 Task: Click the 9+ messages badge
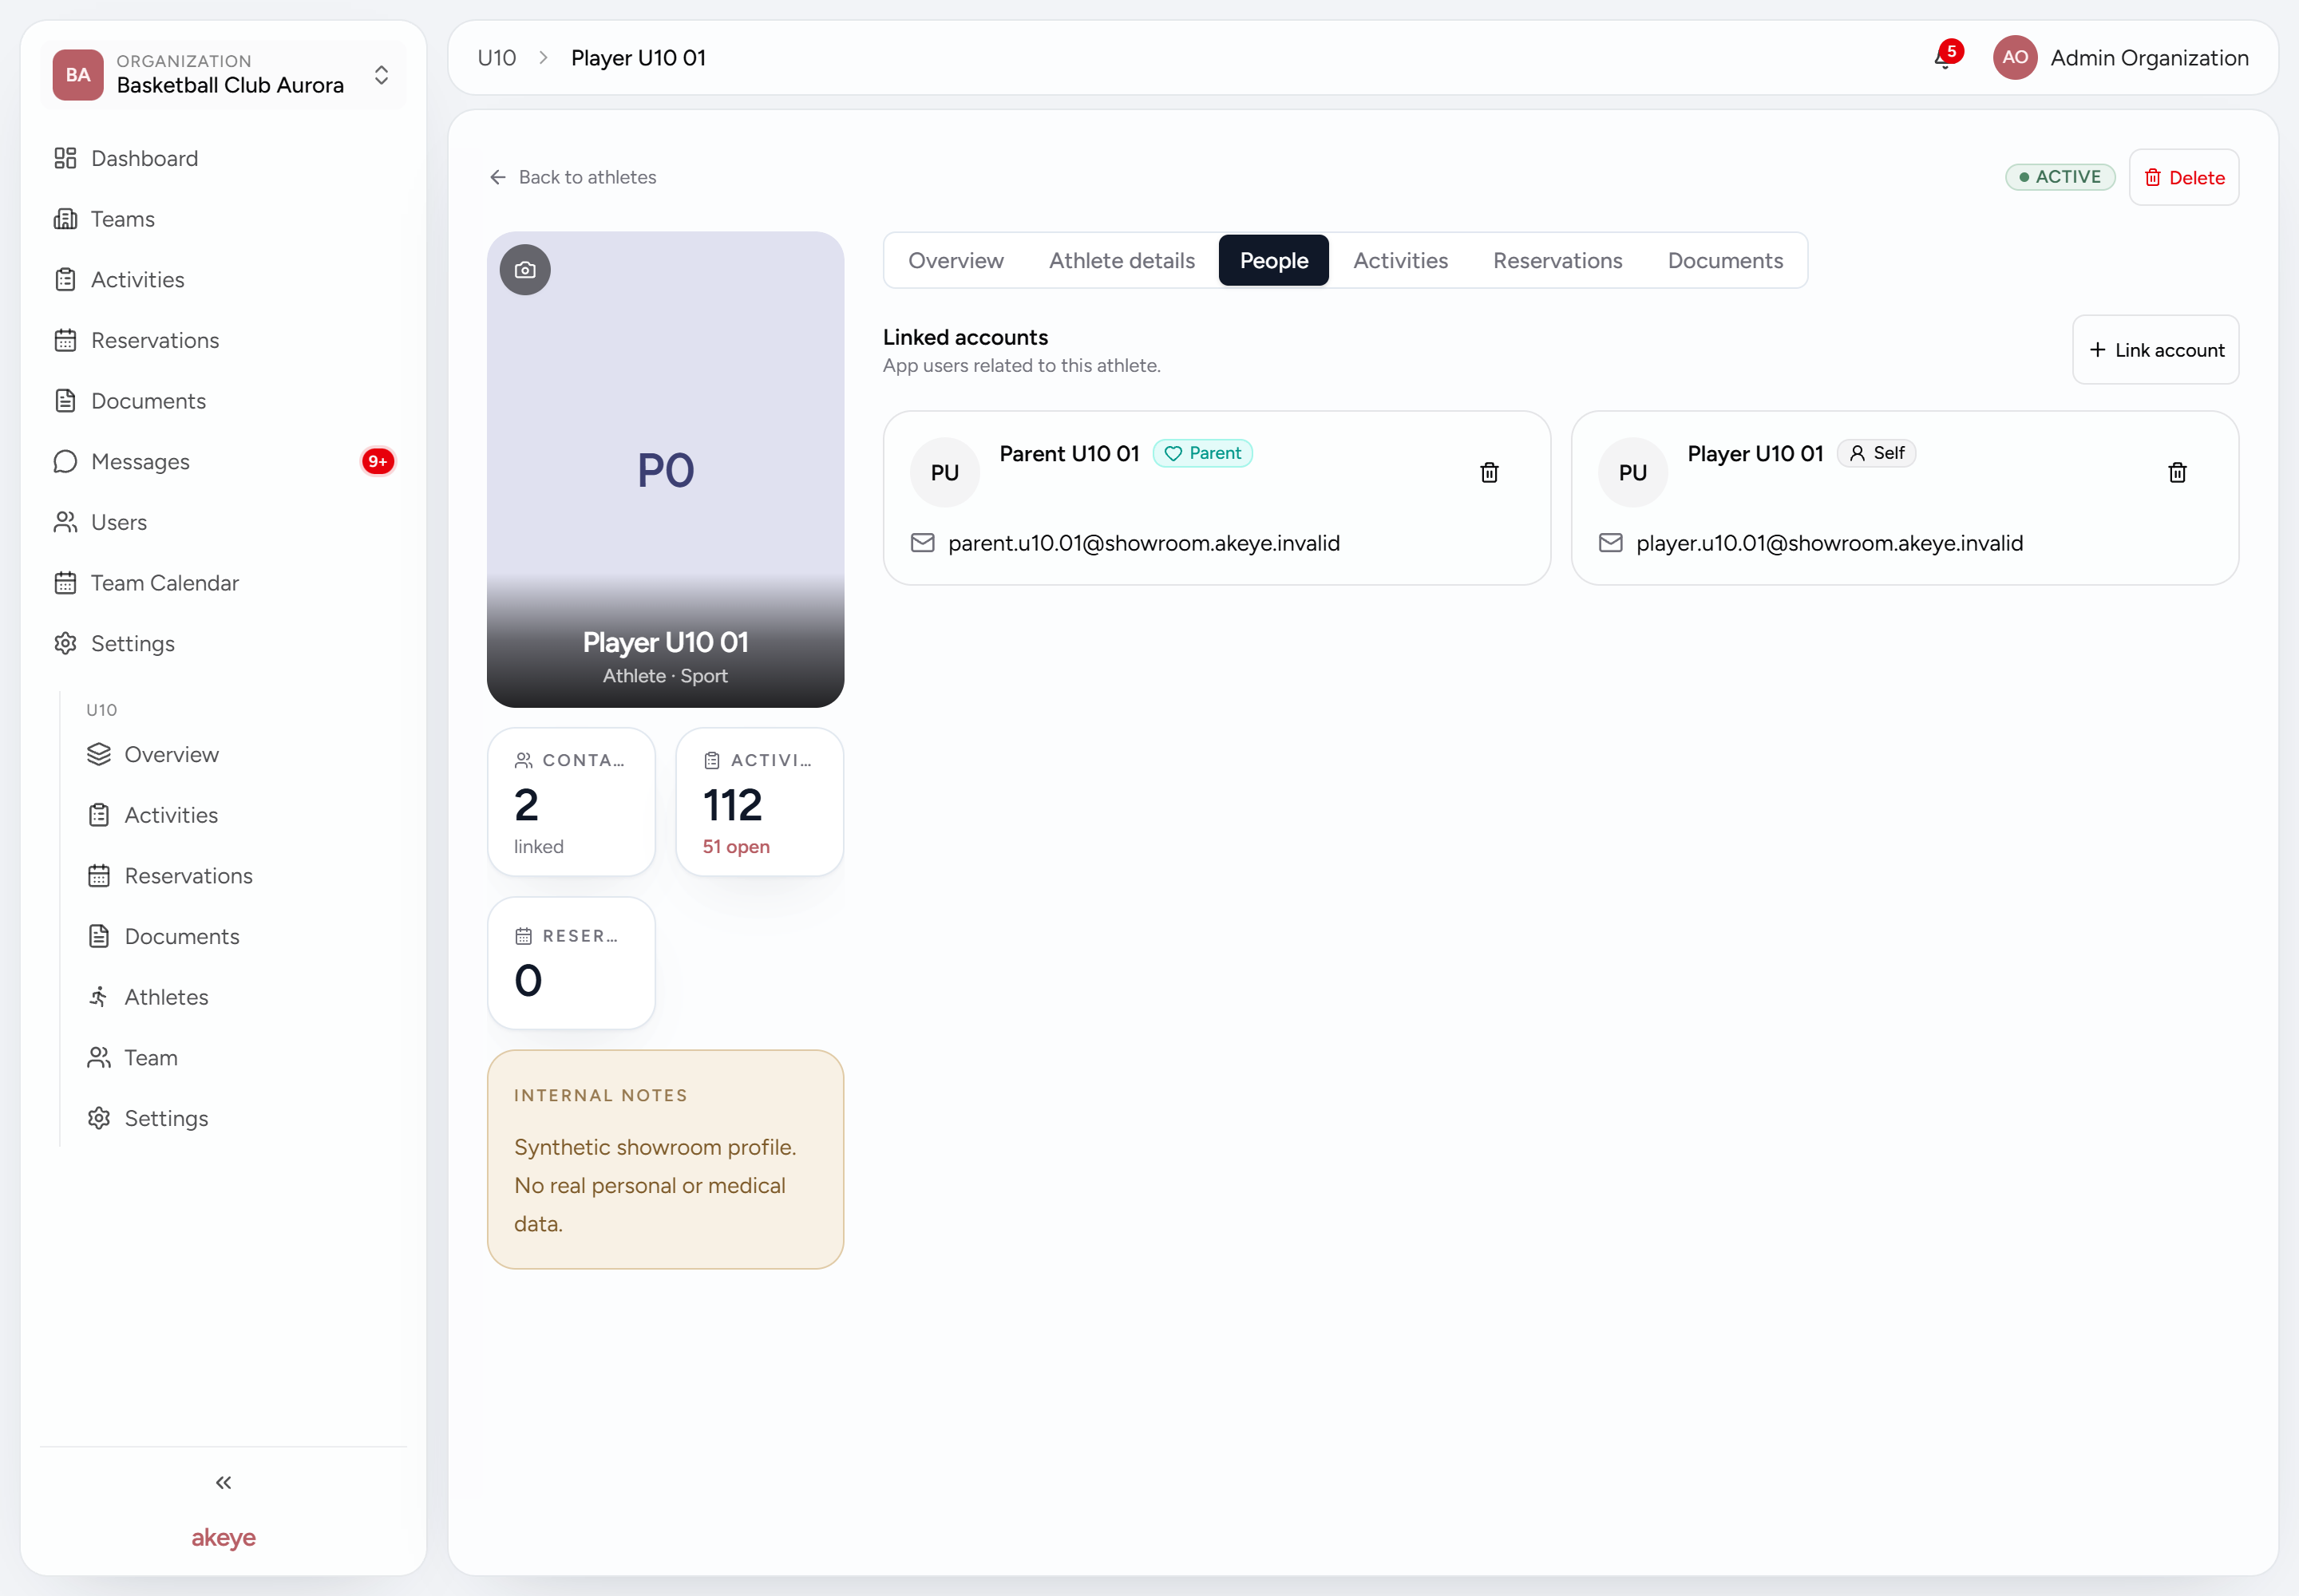pyautogui.click(x=378, y=461)
